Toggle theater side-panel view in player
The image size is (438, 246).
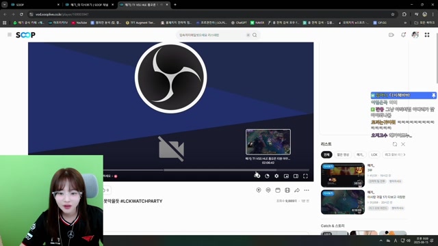(x=296, y=176)
